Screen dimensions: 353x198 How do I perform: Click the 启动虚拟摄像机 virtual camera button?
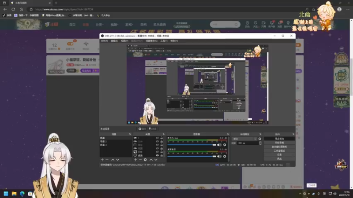pos(279,147)
